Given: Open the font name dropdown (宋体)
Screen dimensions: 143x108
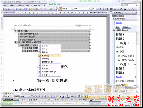Looking at the screenshot, I should pyautogui.click(x=90, y=9).
